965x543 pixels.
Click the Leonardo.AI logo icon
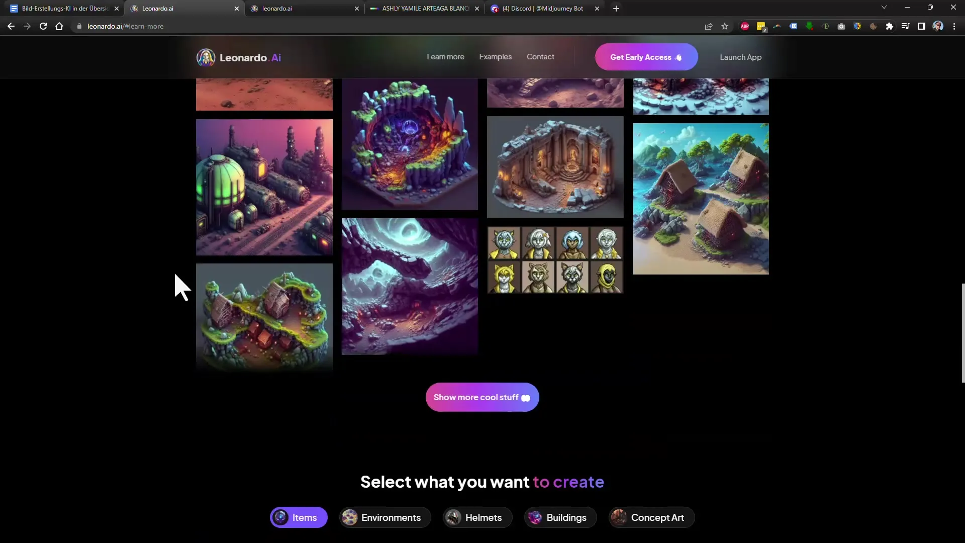206,57
